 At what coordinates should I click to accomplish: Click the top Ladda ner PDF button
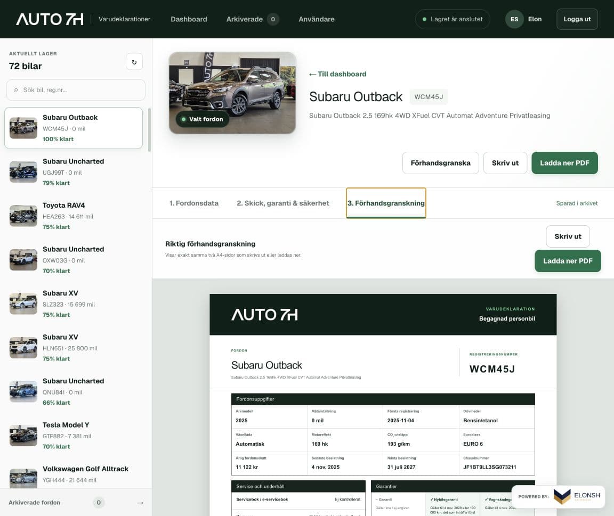point(564,163)
